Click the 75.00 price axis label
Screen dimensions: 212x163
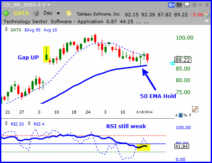(x=183, y=92)
